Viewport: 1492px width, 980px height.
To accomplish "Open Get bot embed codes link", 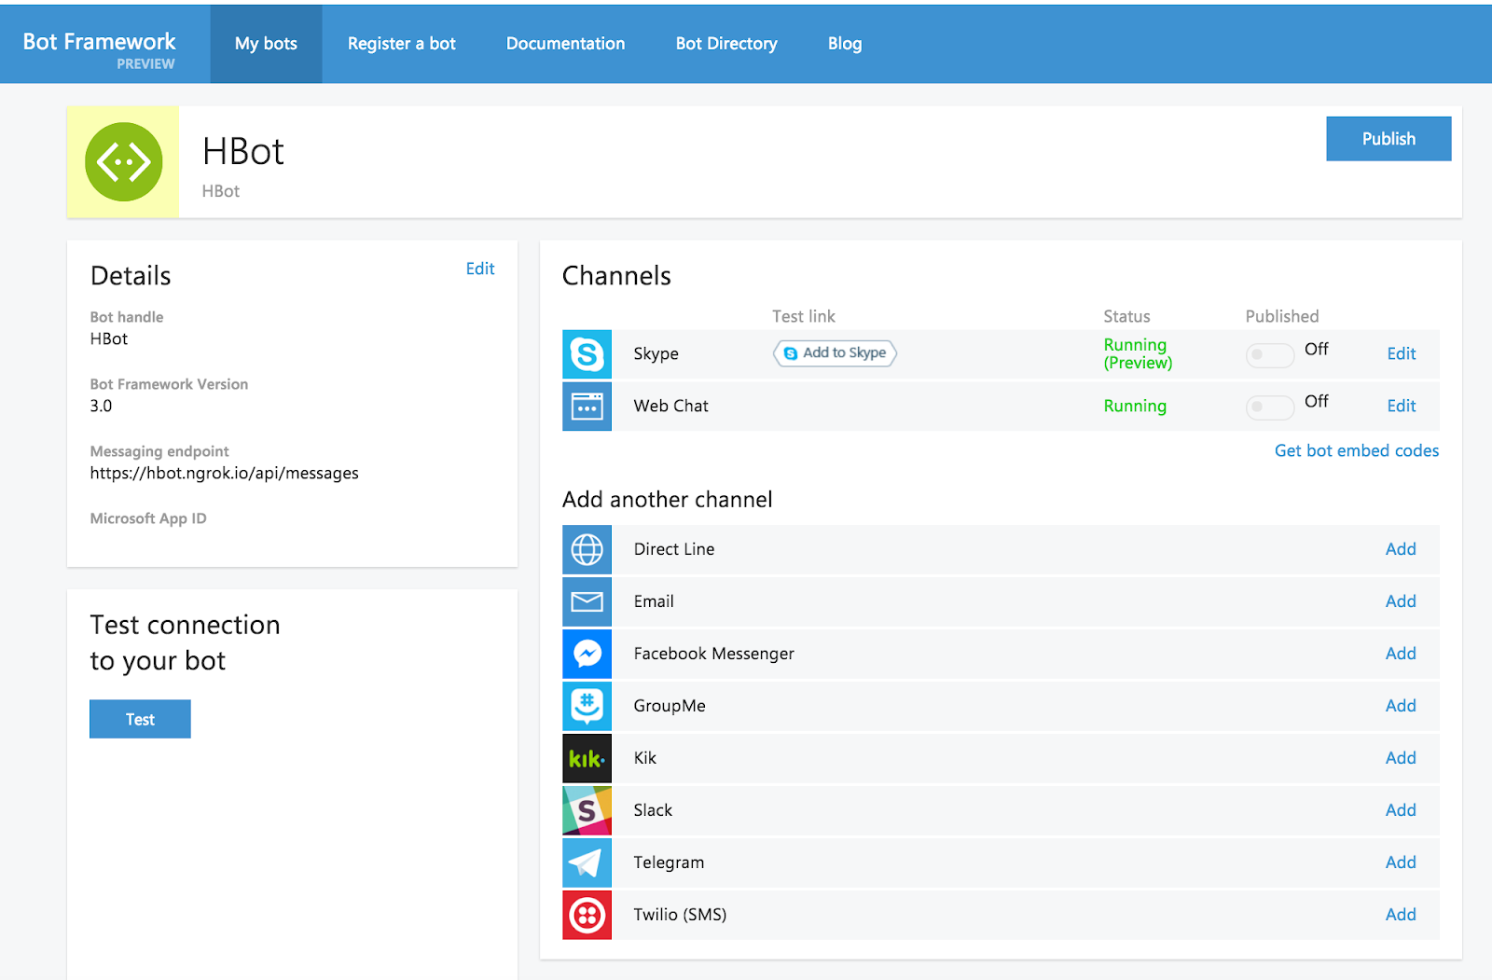I will (x=1356, y=451).
